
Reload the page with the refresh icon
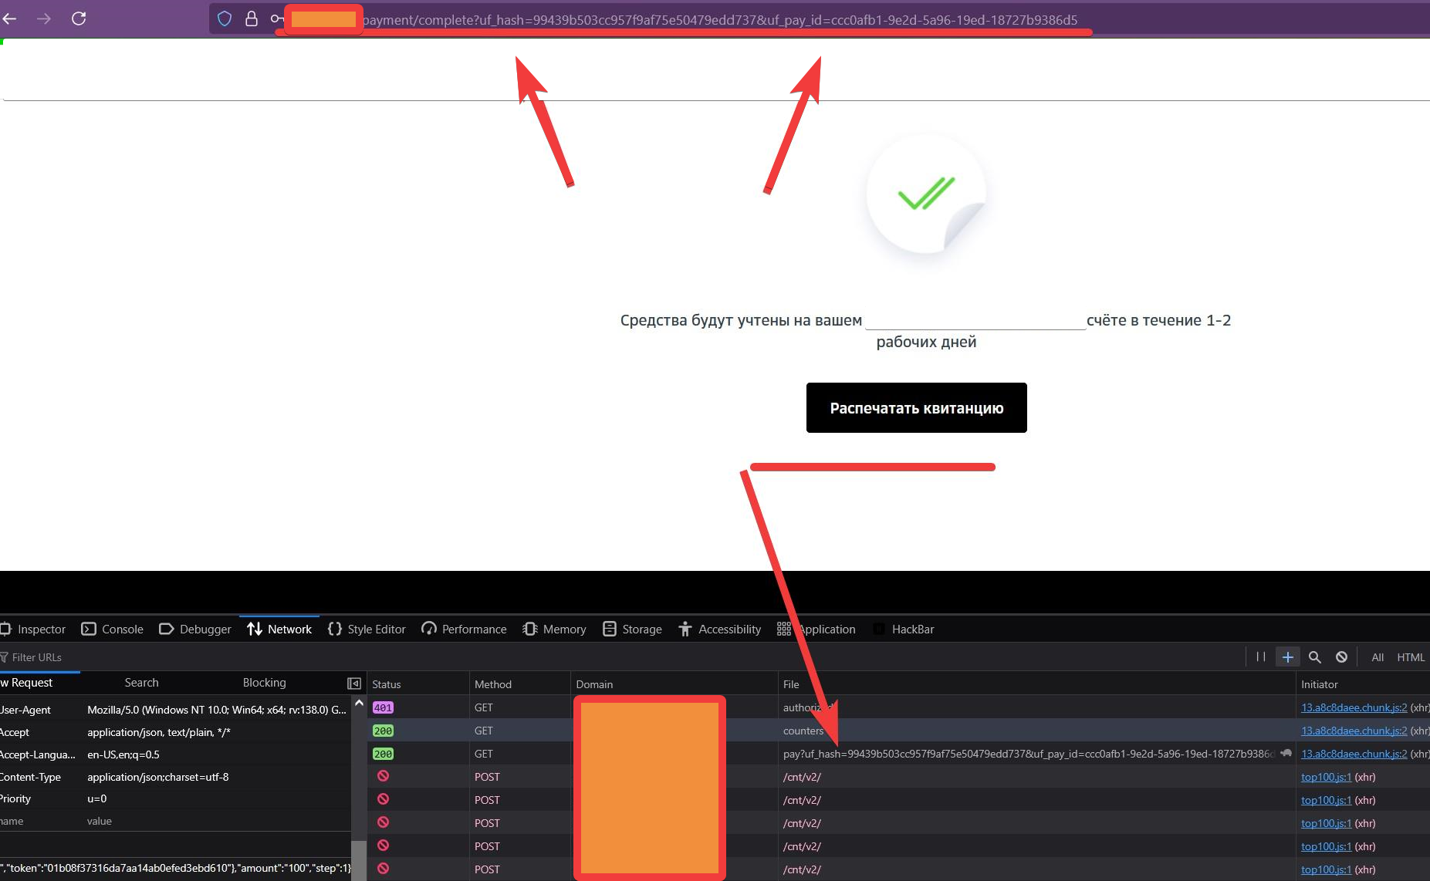coord(79,19)
